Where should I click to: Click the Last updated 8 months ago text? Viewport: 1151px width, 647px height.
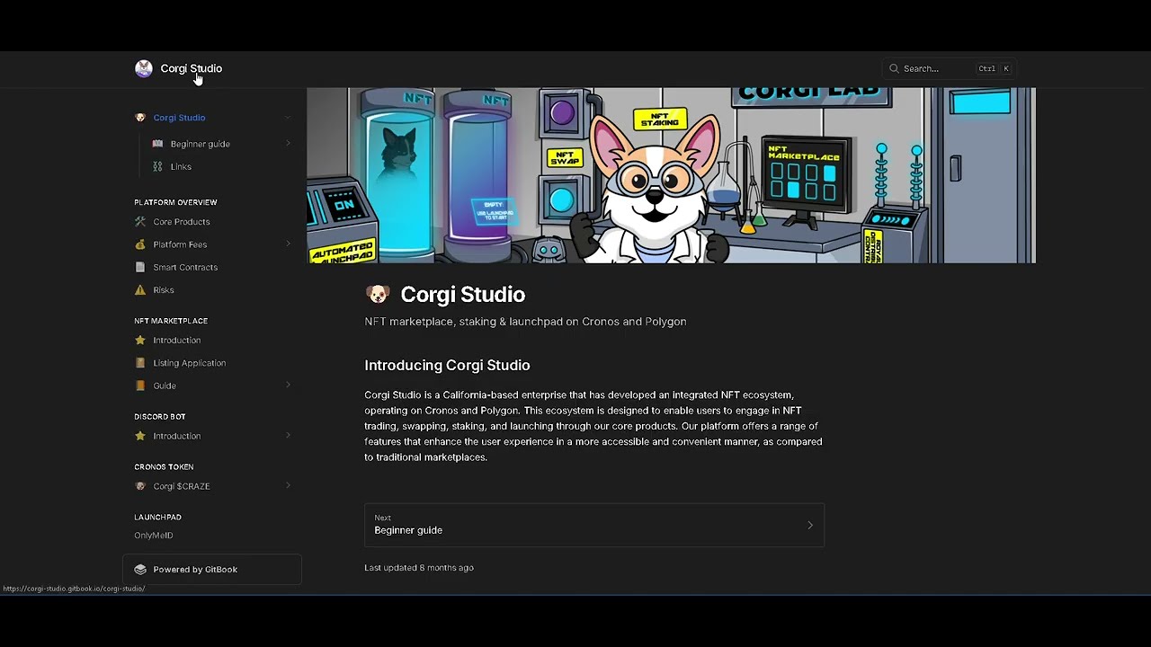(419, 568)
